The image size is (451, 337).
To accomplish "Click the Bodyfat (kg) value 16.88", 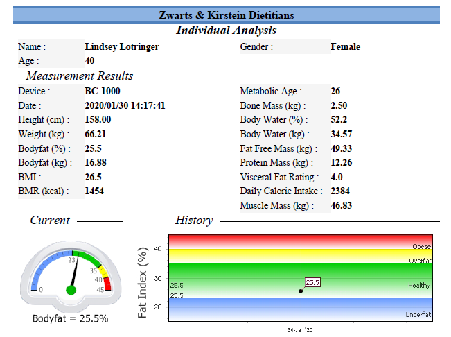I will (x=96, y=162).
